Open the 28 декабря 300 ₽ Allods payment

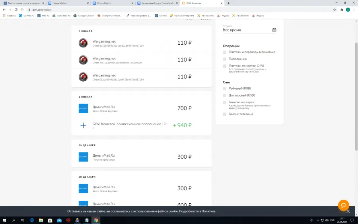pyautogui.click(x=141, y=189)
